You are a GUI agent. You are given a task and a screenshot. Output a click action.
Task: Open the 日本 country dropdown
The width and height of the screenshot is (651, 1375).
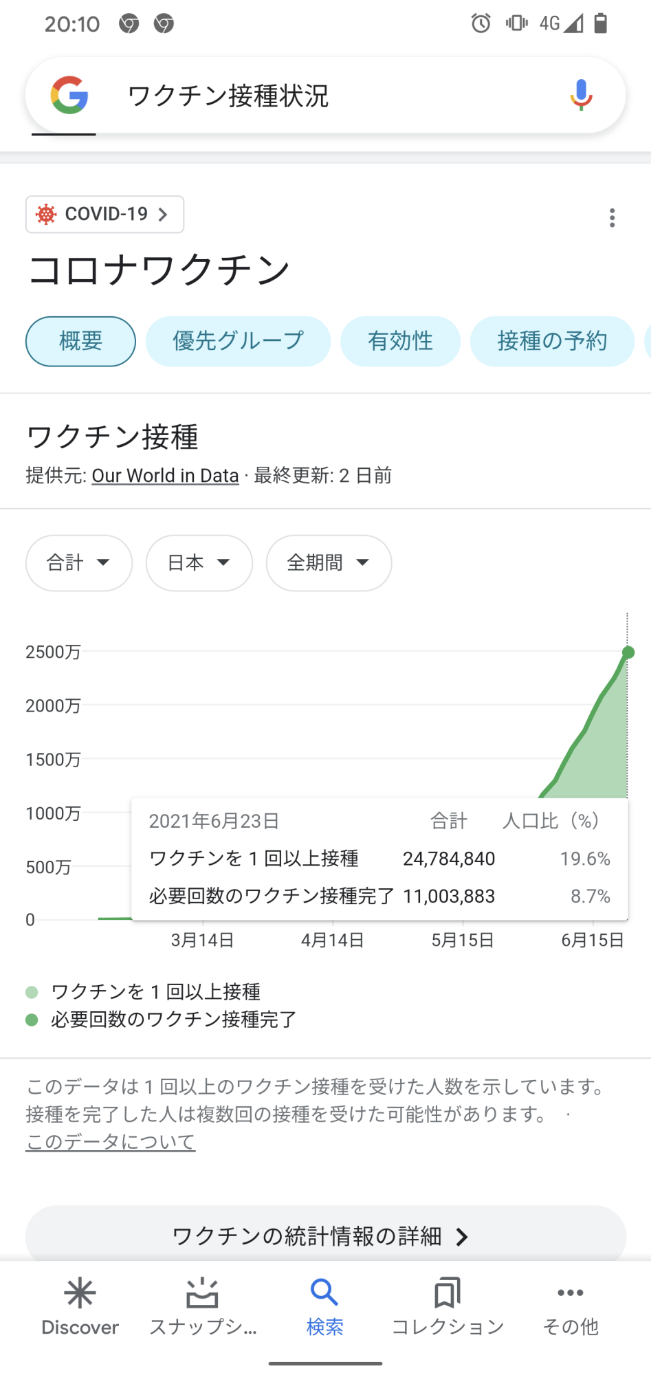point(199,563)
